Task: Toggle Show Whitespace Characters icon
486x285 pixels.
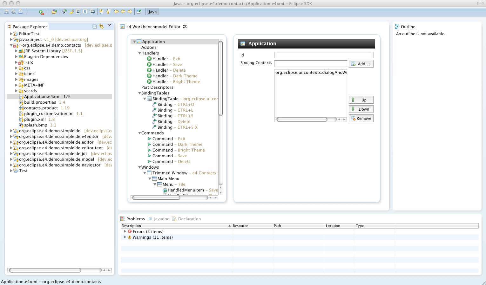Action: coord(85,12)
